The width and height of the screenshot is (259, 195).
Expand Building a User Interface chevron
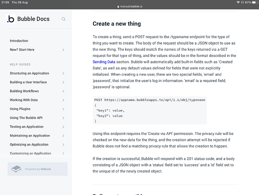63,82
